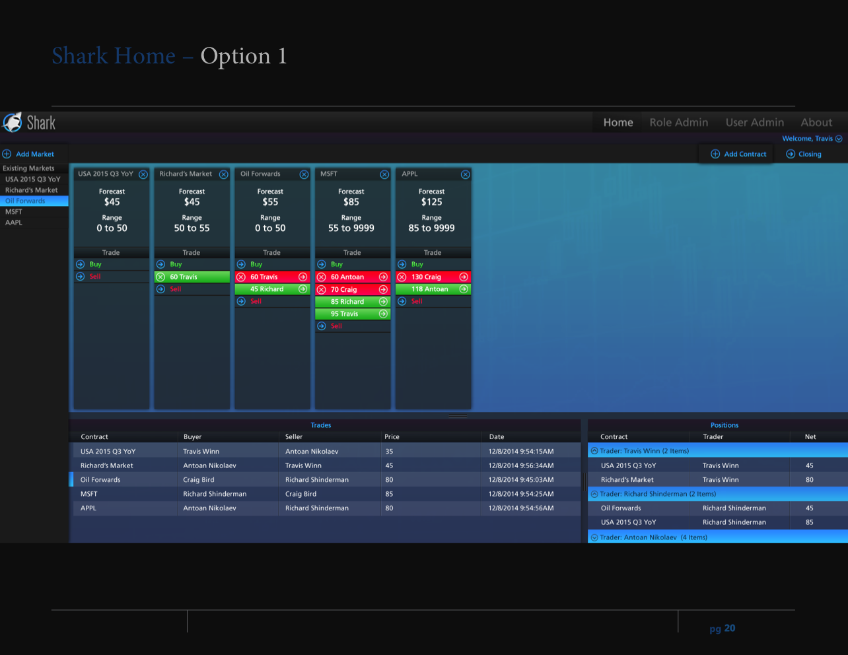Close the MSFT contract card
This screenshot has width=848, height=655.
[x=384, y=174]
